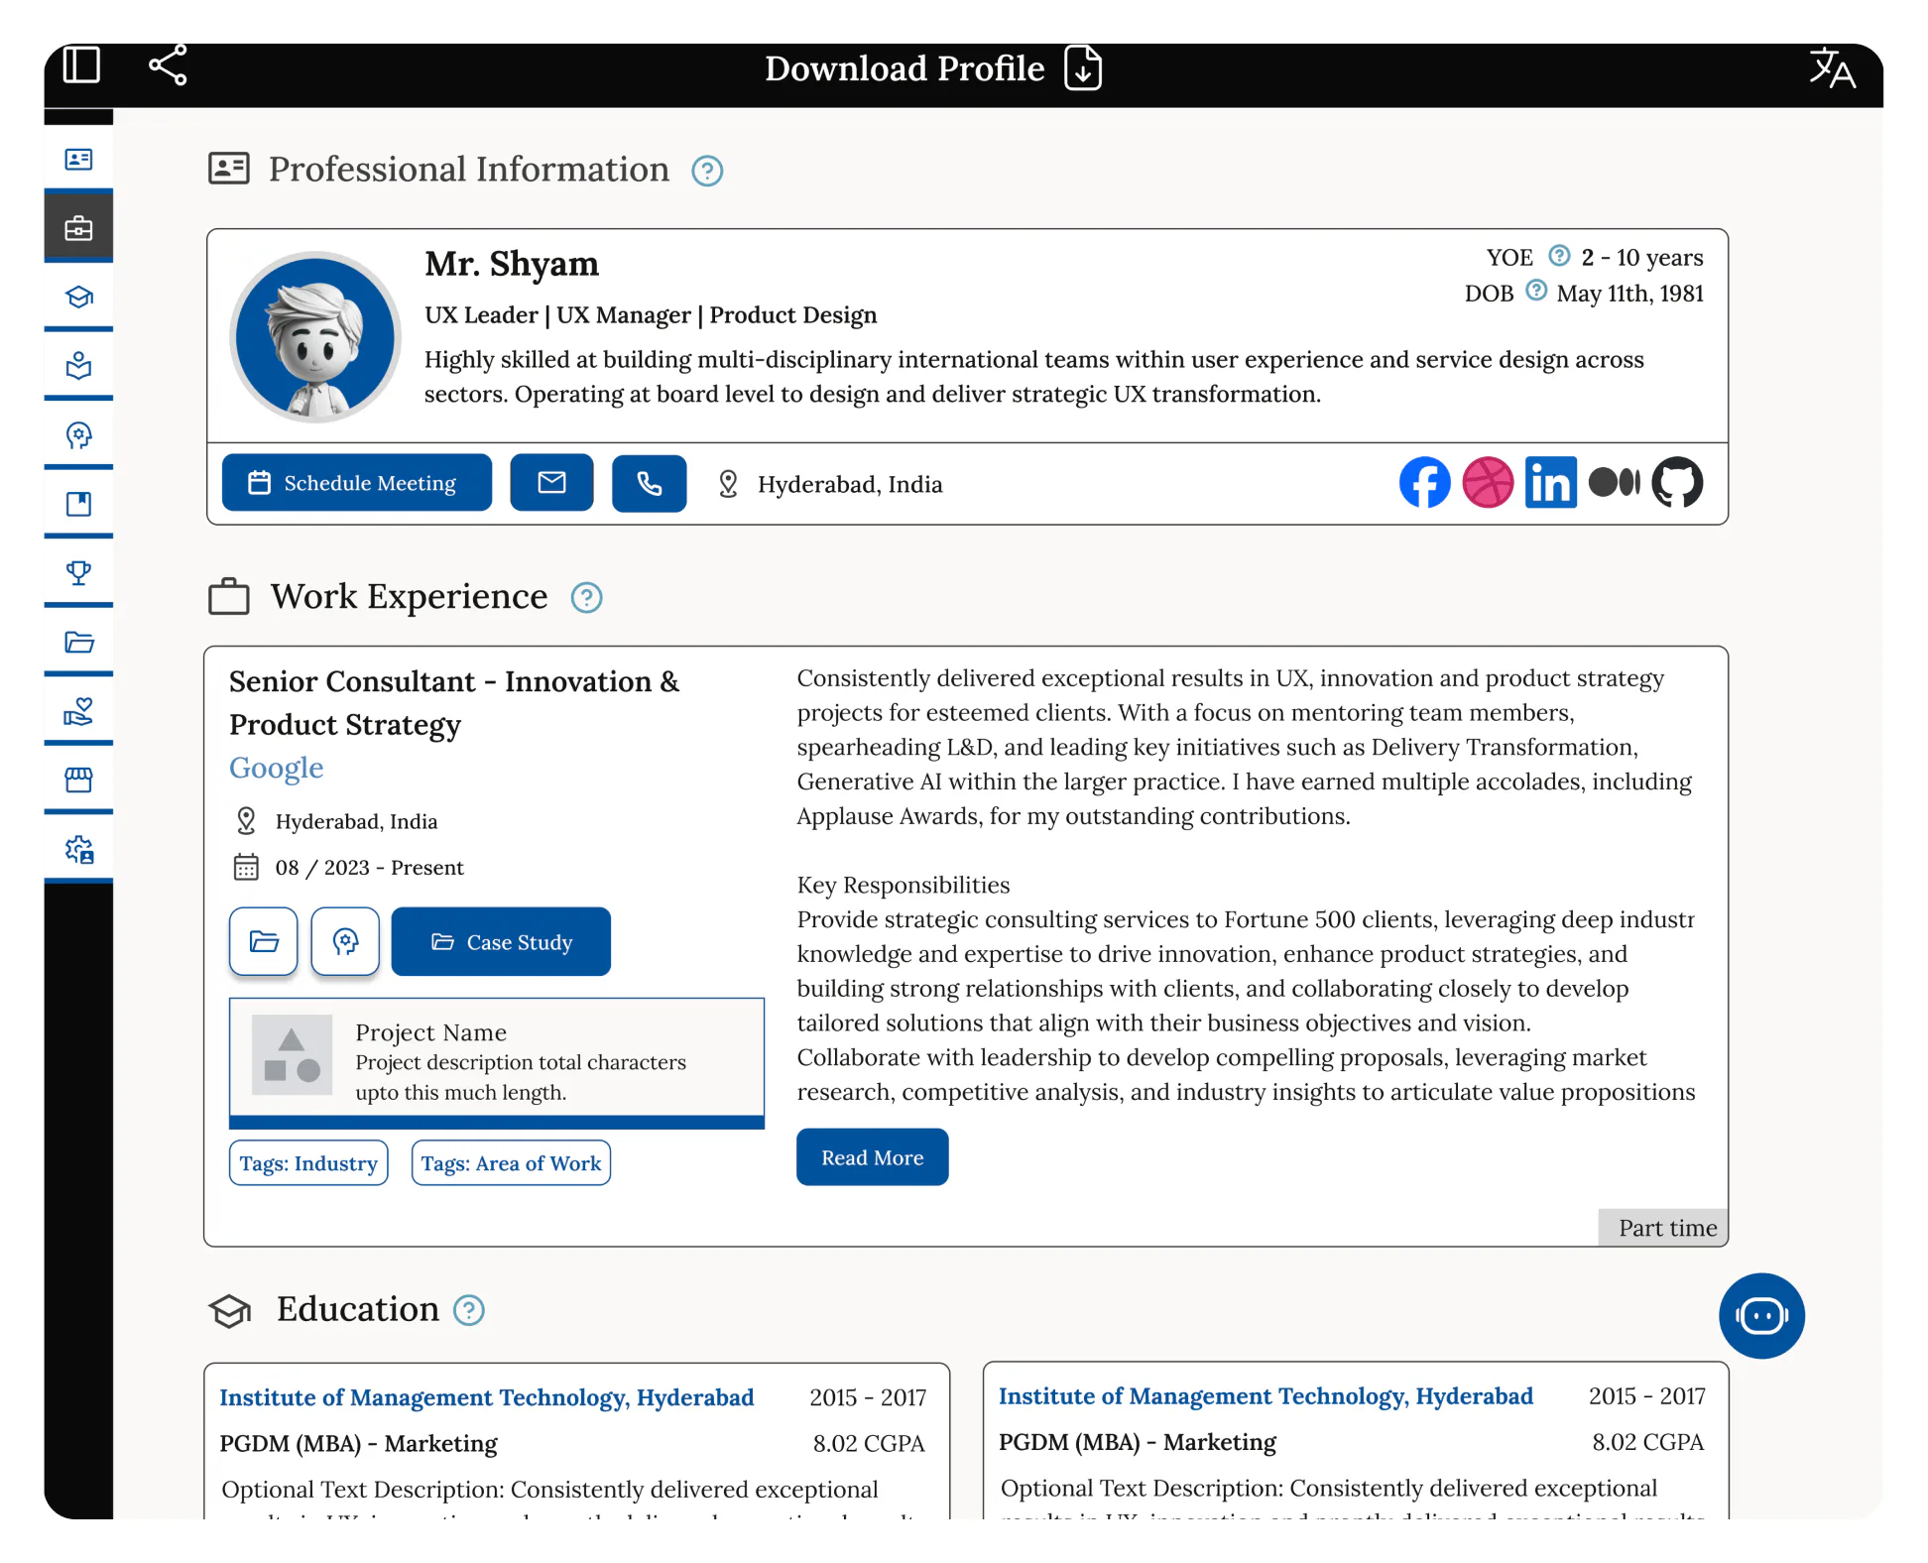Open the storefront sidebar icon

pos(78,781)
